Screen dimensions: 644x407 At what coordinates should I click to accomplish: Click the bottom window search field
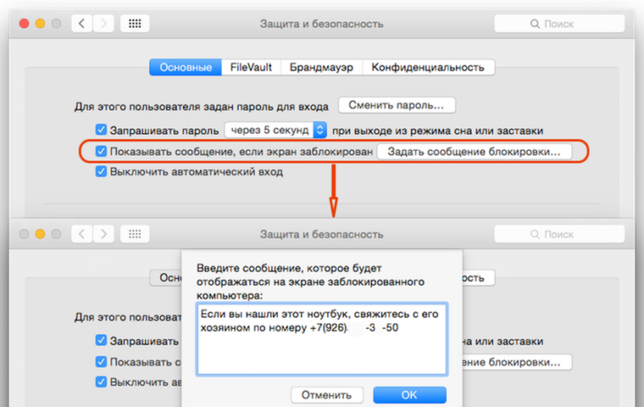click(559, 234)
